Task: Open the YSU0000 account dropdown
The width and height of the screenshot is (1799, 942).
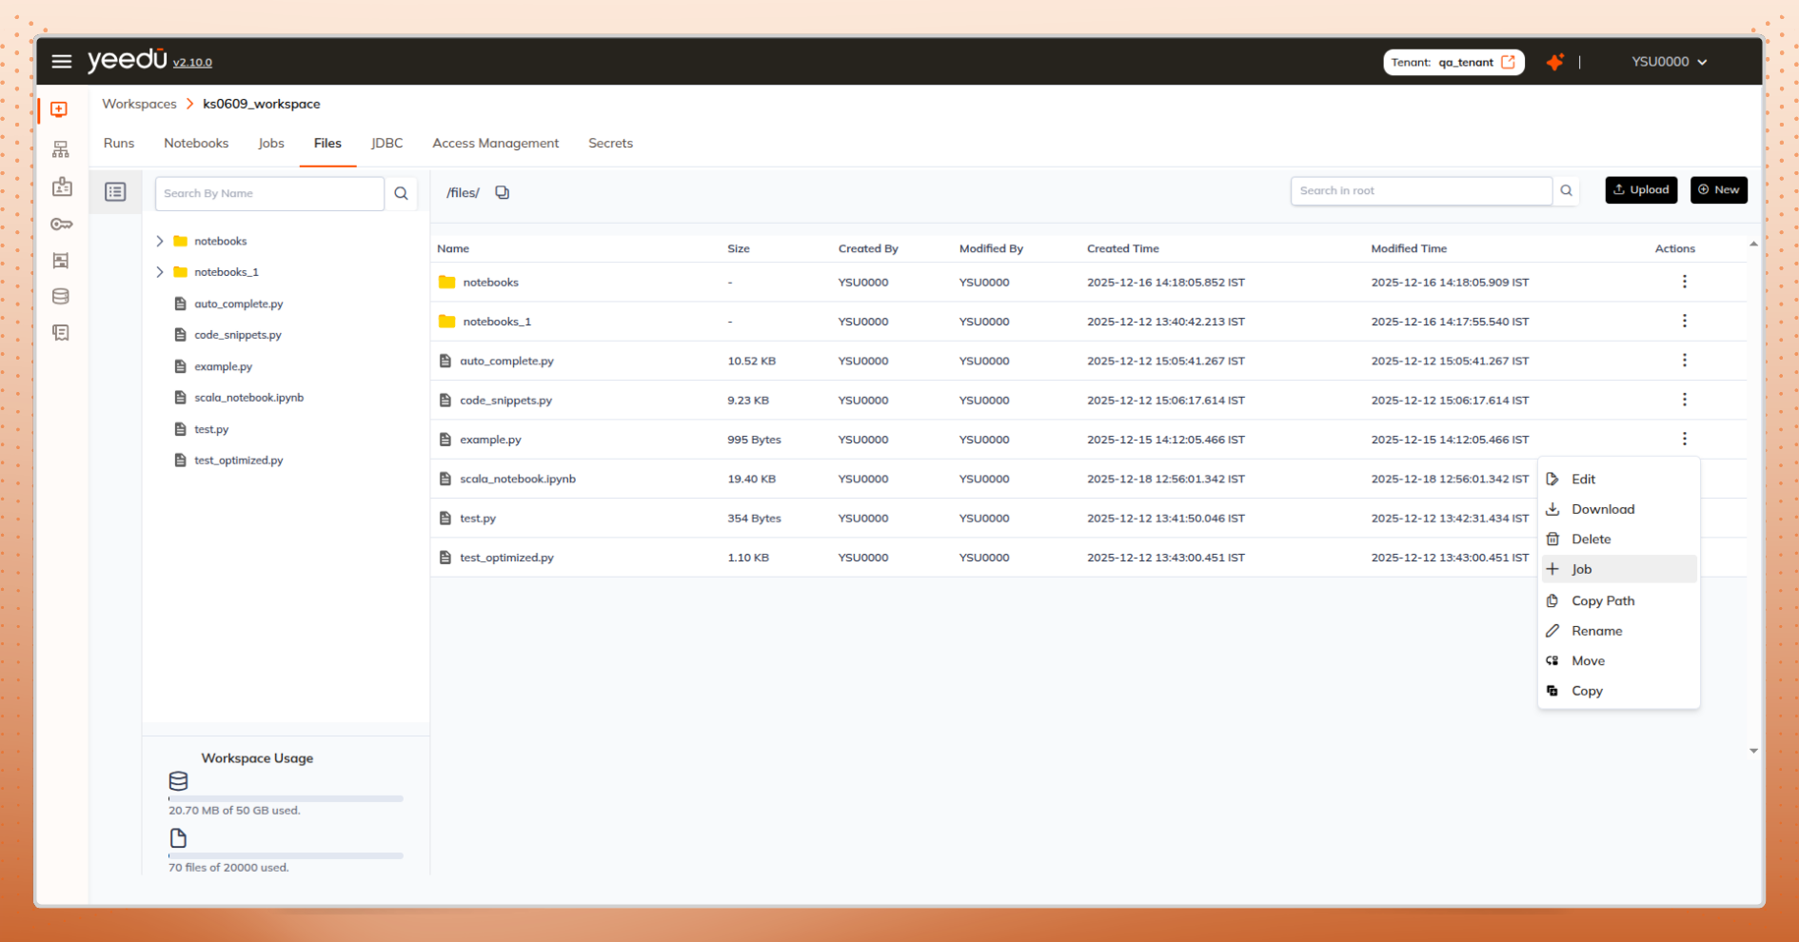Action: click(x=1667, y=61)
